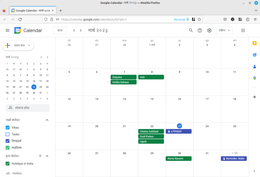Toggle the Vikas calendar checkbox
The height and width of the screenshot is (177, 260).
tap(7, 128)
